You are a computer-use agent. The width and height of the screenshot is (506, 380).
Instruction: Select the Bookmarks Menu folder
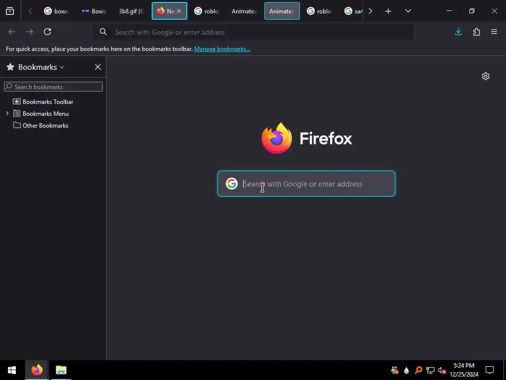tap(45, 114)
